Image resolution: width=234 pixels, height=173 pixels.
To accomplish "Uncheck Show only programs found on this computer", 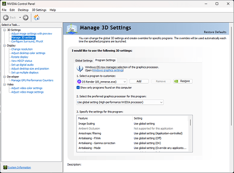I will (x=78, y=88).
